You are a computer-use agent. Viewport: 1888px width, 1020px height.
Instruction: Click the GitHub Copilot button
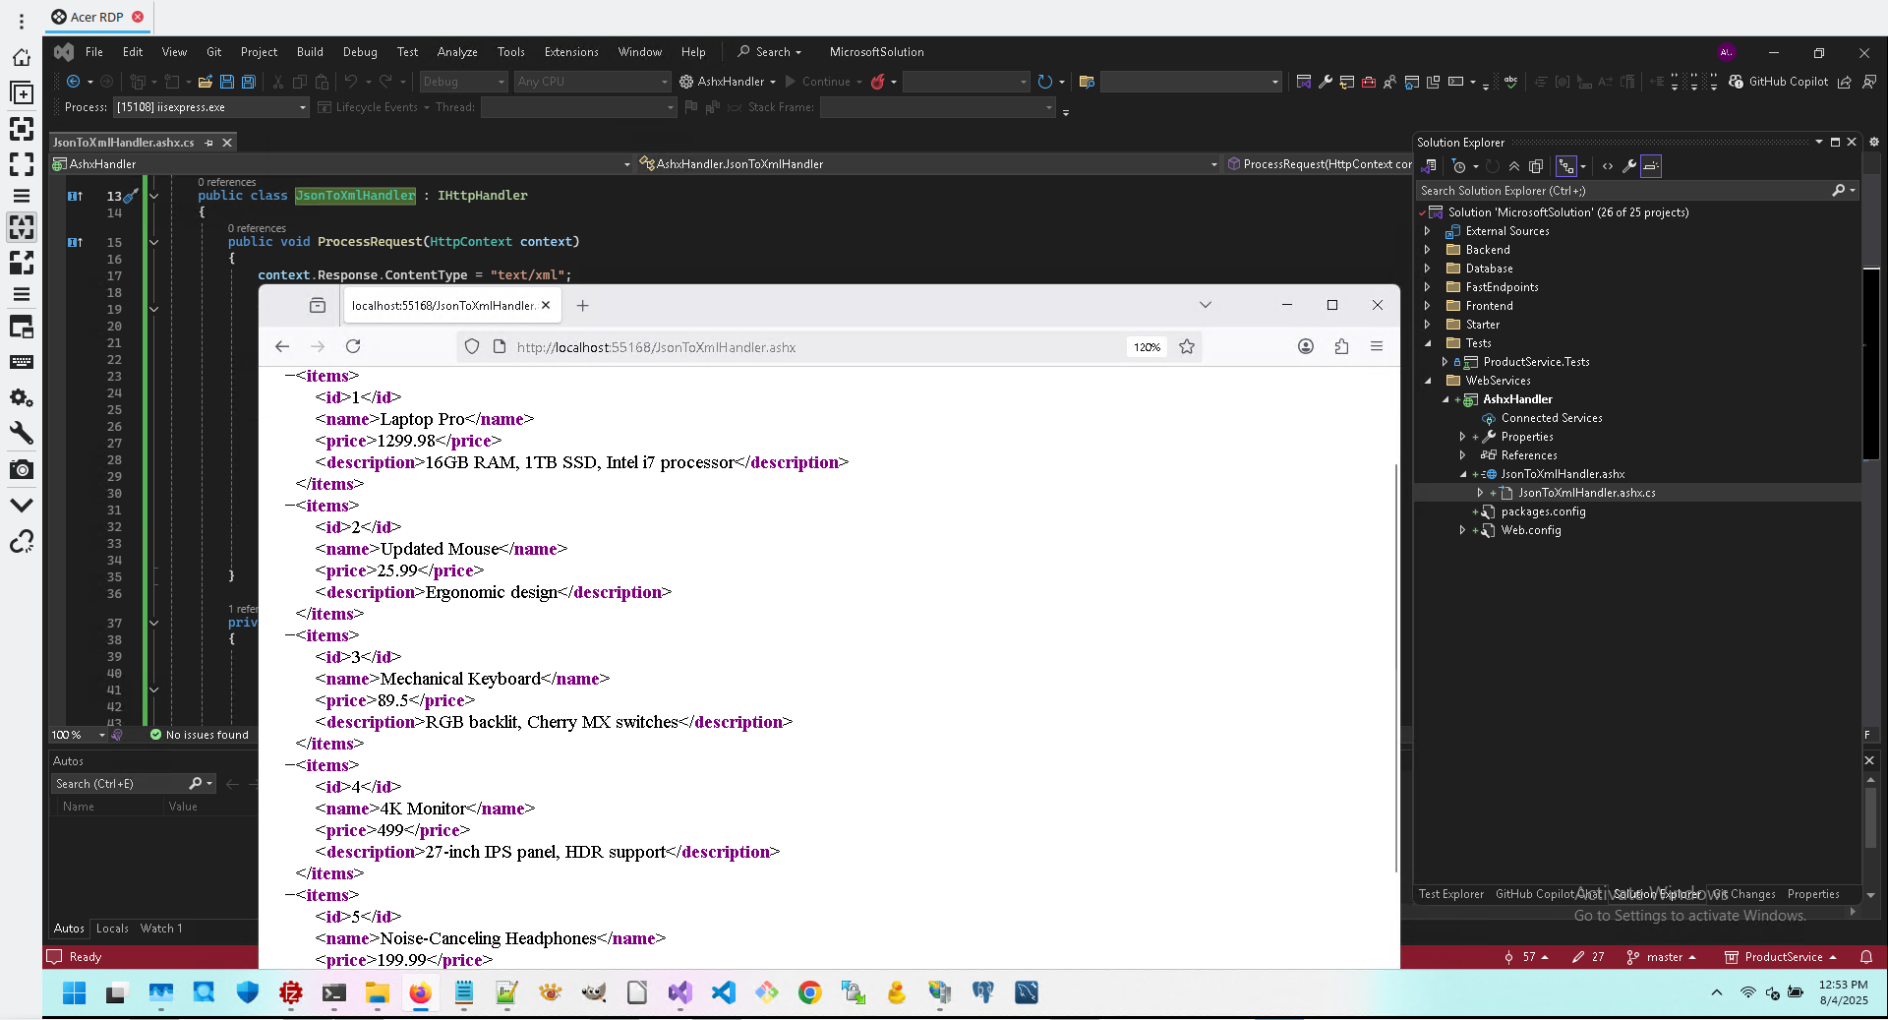[x=1779, y=82]
